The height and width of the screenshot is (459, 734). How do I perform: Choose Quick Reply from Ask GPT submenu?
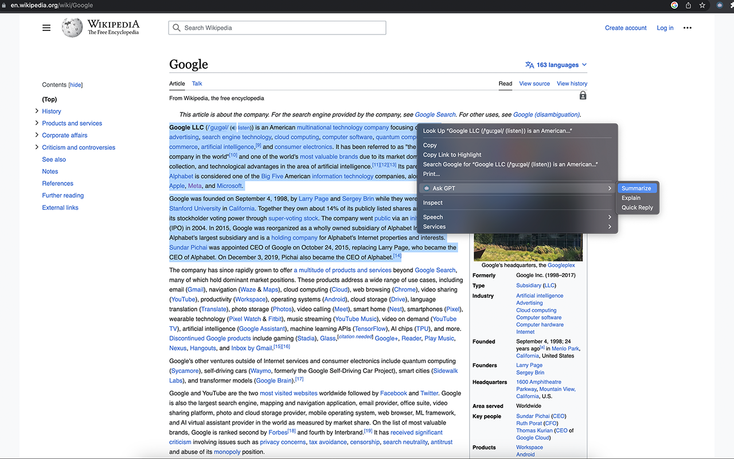[x=637, y=208]
